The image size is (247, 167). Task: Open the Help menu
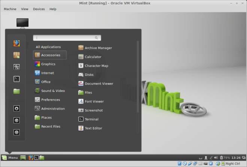click(x=53, y=9)
